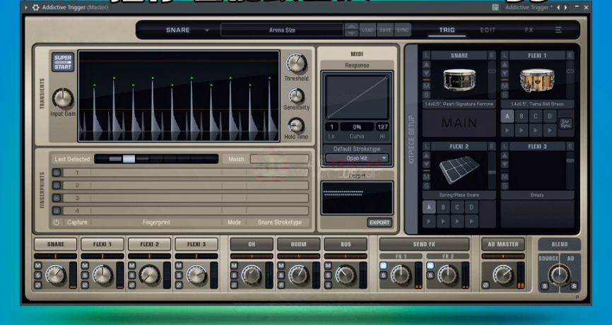612x325 pixels.
Task: Toggle Snr Sync in FLEXI 1
Action: pos(565,124)
